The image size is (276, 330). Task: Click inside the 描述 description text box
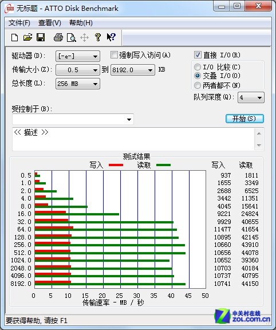point(133,139)
